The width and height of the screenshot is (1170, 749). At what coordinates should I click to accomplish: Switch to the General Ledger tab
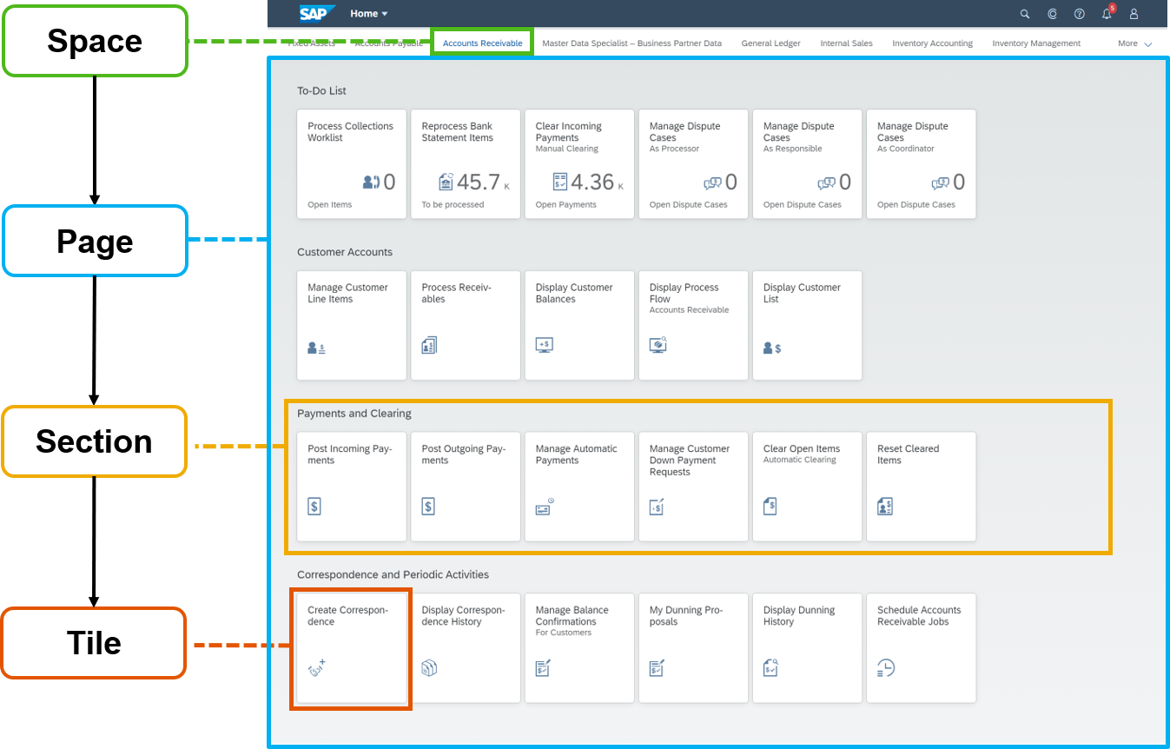pyautogui.click(x=770, y=43)
